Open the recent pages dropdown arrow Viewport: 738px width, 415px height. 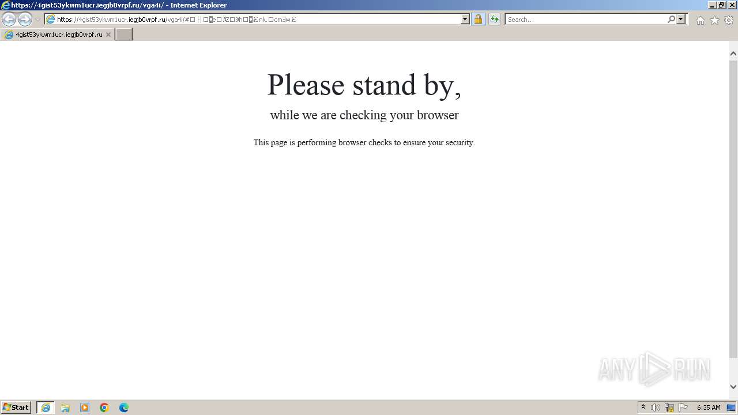pyautogui.click(x=37, y=20)
